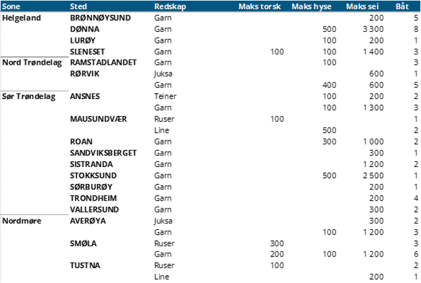421x283 pixels.
Task: Select the TRONDHEIM place cell
Action: (x=93, y=198)
